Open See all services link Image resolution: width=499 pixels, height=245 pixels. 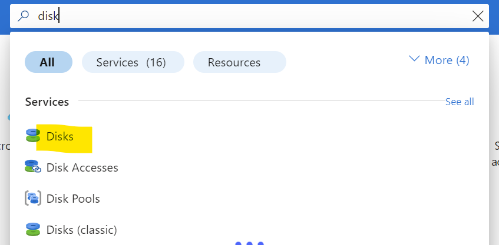(x=460, y=102)
